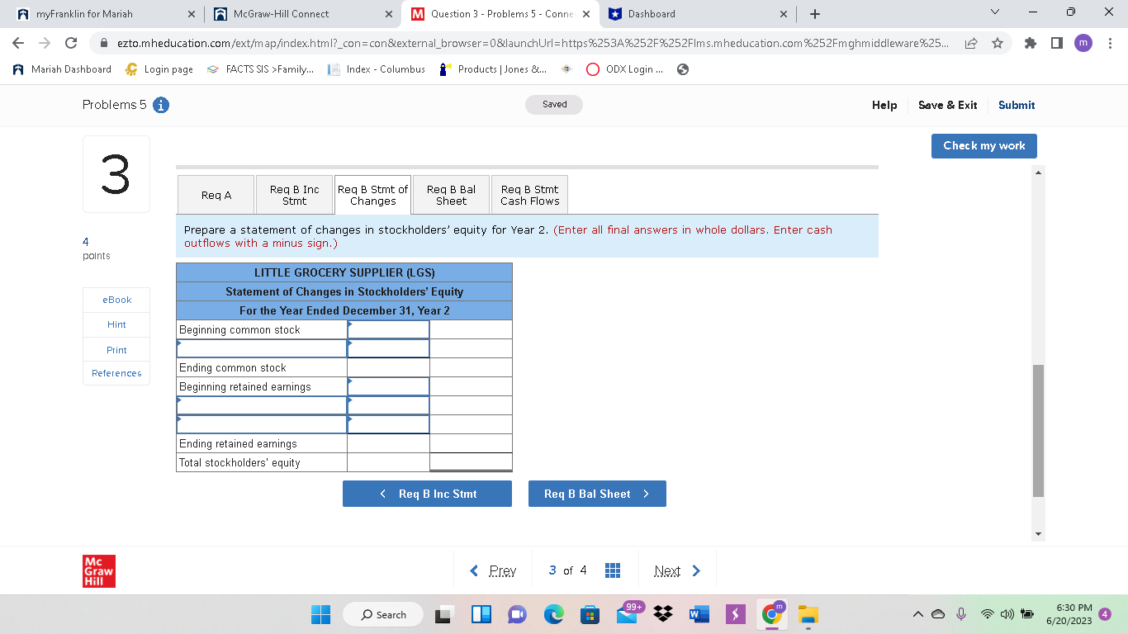
Task: Open Microsoft Store from the taskbar
Action: click(x=590, y=614)
